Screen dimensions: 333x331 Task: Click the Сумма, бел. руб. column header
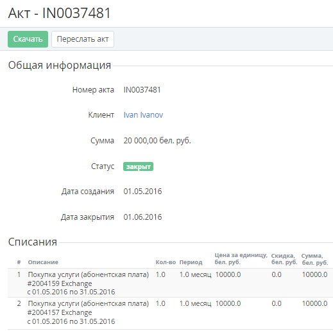click(x=314, y=259)
